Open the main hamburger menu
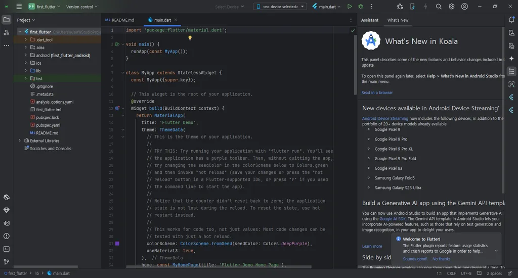Screen dimensions: 518x278 tap(19, 7)
